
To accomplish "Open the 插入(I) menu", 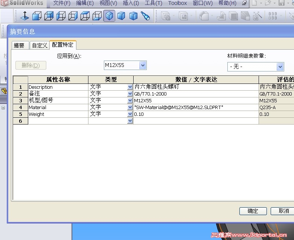I will click(x=131, y=3).
